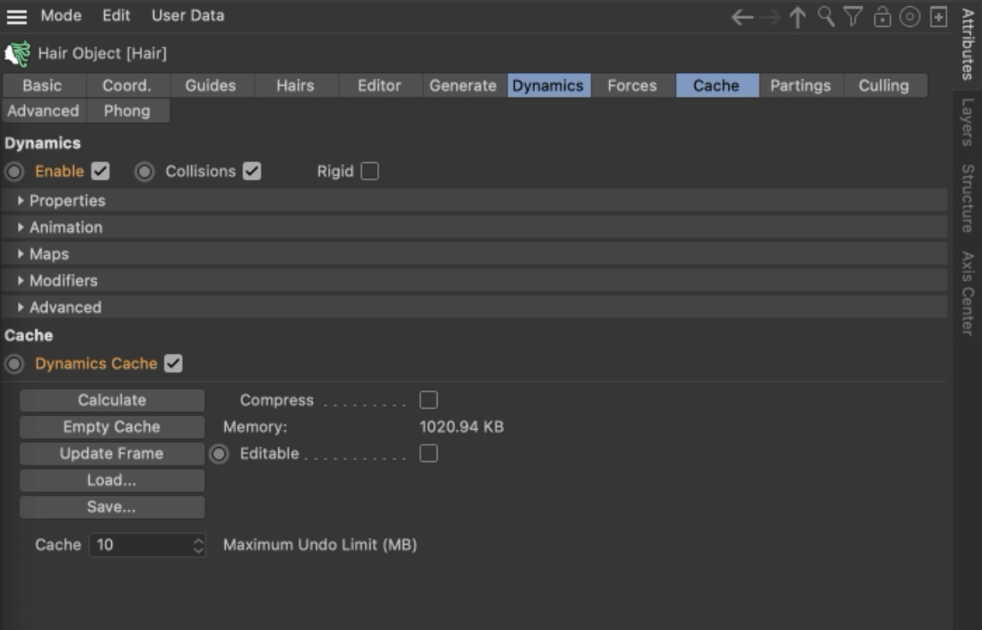
Task: Click the Calculate button
Action: pyautogui.click(x=112, y=400)
